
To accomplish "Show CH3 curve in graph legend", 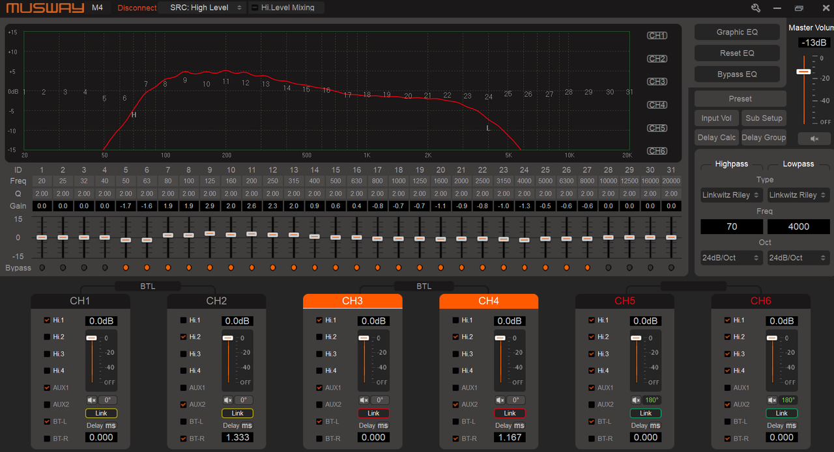I will 657,82.
